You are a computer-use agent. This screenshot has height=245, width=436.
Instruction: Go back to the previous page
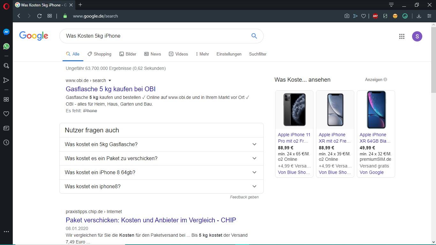point(19,16)
